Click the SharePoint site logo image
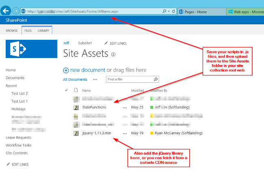Image resolution: width=264 pixels, height=185 pixels. 32,49
